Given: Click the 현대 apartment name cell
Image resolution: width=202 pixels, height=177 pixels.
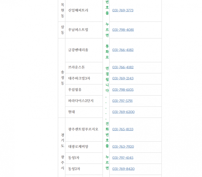Looking at the screenshot, I should click(84, 112).
